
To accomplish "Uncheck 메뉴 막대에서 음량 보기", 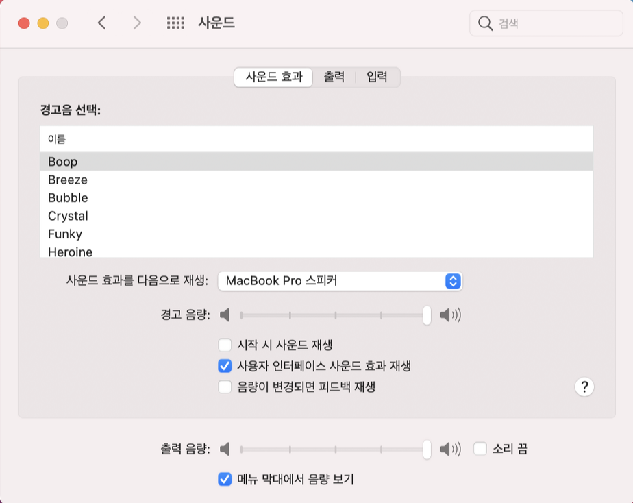I will click(225, 479).
